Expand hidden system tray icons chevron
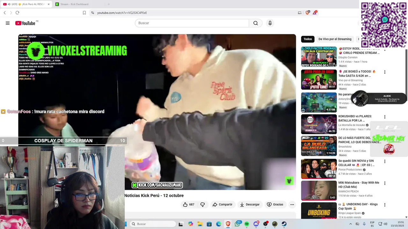Viewport: 408px width, 229px height. tap(351, 224)
